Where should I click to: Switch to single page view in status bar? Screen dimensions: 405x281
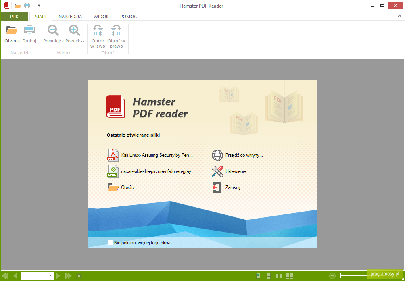(258, 276)
